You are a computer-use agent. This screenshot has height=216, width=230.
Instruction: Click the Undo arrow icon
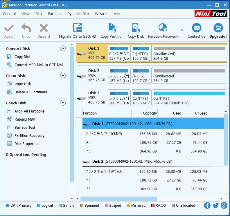pos(26,28)
